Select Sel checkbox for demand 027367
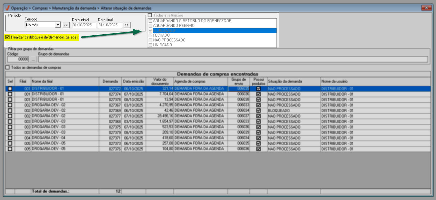436x200 pixels. pyautogui.click(x=10, y=105)
